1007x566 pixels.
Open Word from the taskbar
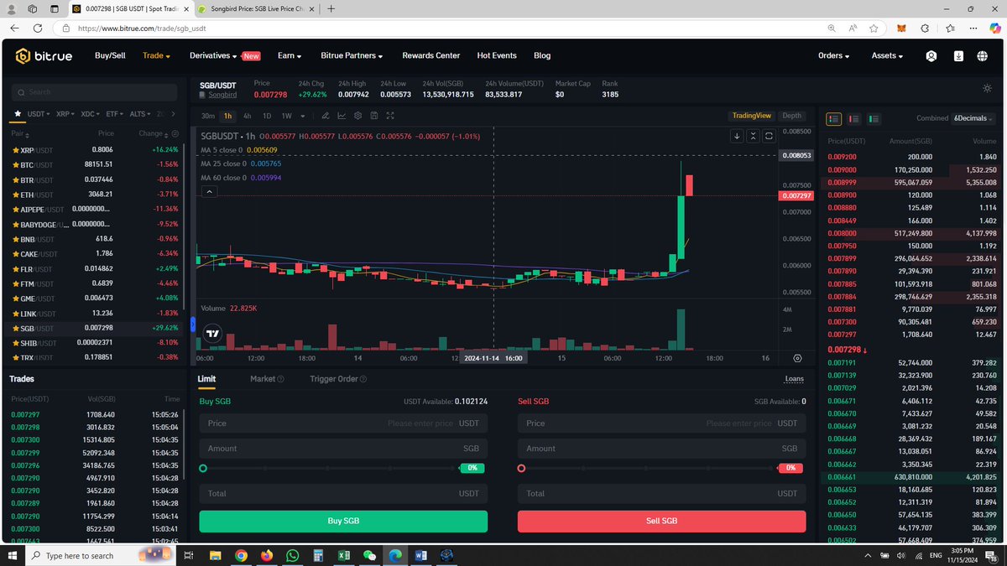click(x=420, y=555)
